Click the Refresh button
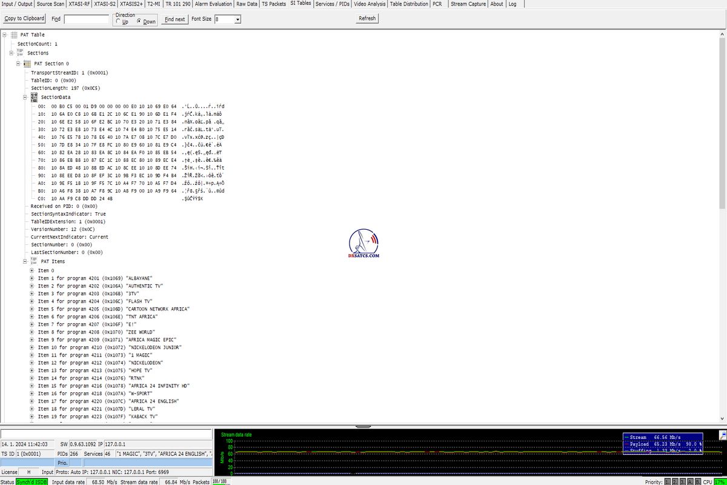Viewport: 727px width, 485px height. (367, 18)
